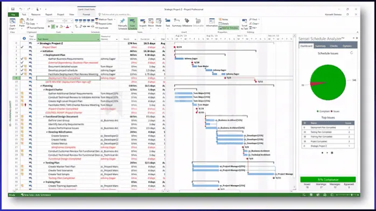
Task: Switch to the Format ribbon tab
Action: pyautogui.click(x=86, y=15)
